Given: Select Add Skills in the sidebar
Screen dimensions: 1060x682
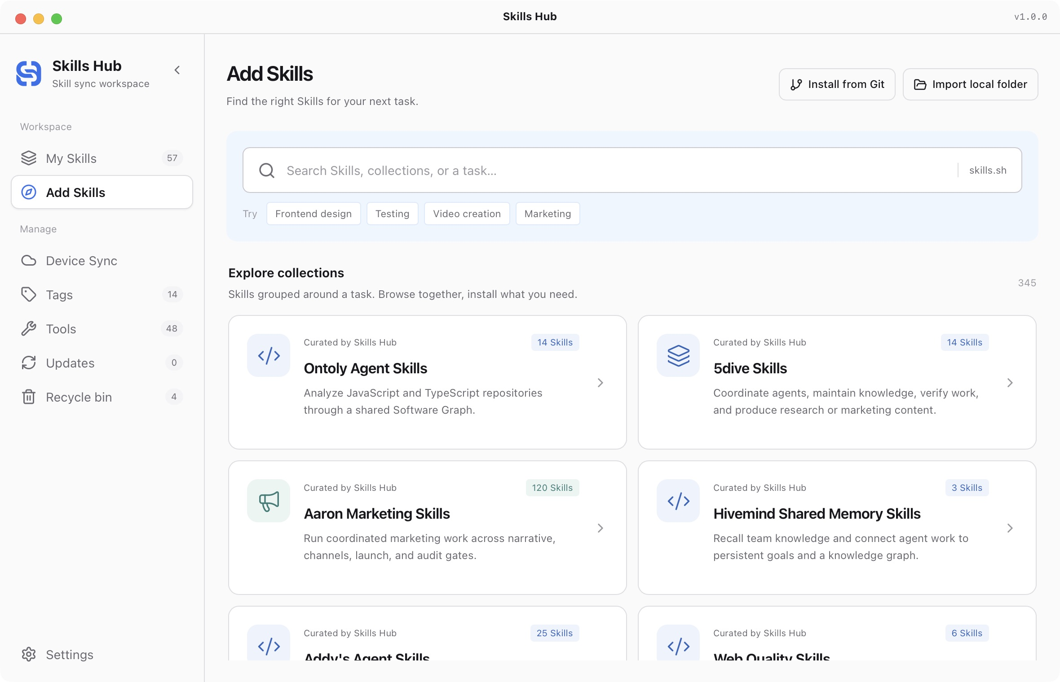Looking at the screenshot, I should click(x=102, y=192).
